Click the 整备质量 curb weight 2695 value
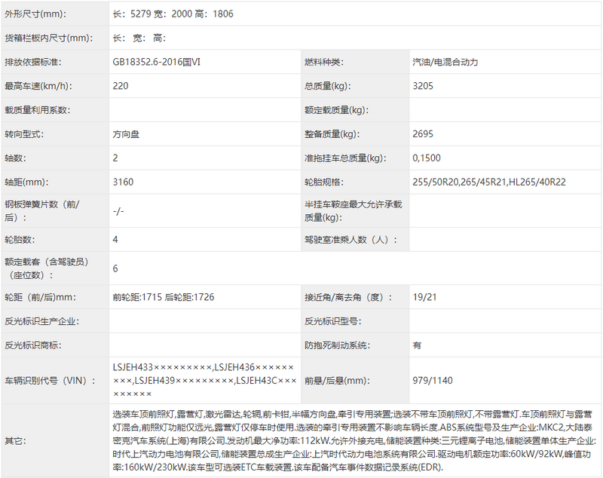Viewport: 603px width, 478px height. coord(419,133)
